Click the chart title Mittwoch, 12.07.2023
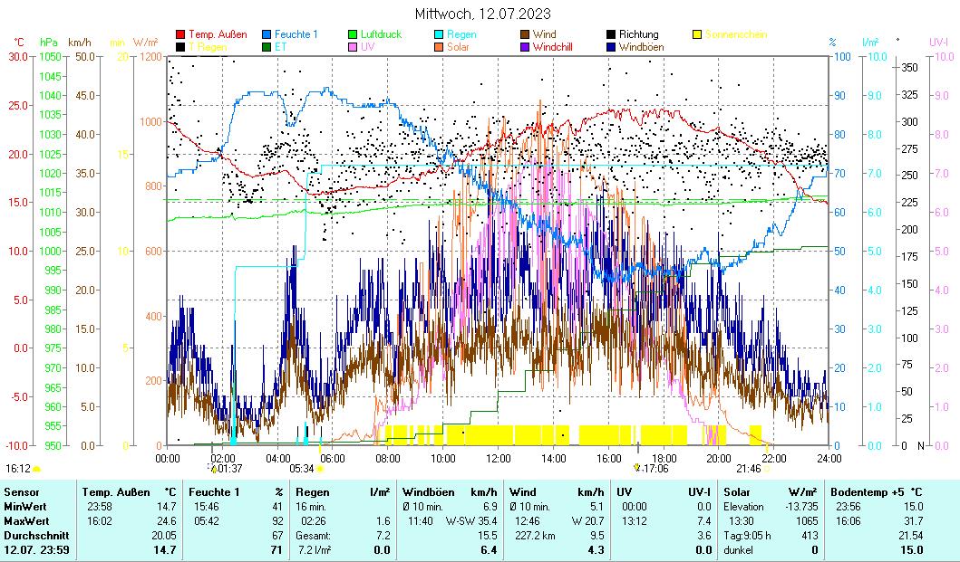 click(482, 14)
